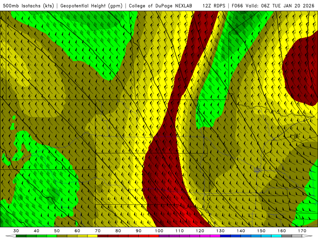The width and height of the screenshot is (318, 238).
Task: Click the 30 value on the color scale
Action: [16, 231]
